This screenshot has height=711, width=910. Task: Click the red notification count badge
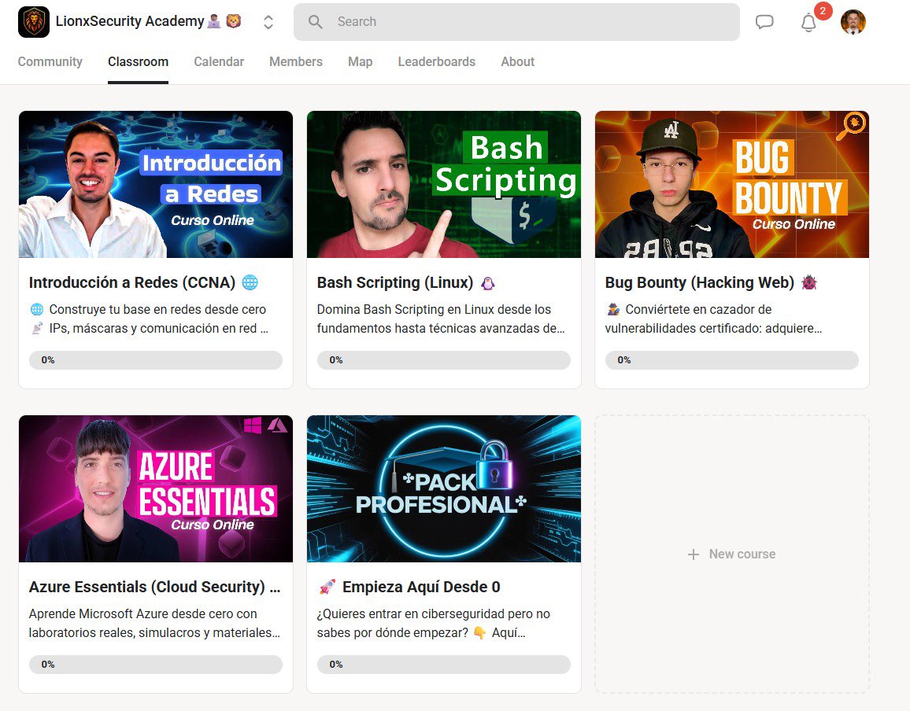click(x=823, y=11)
